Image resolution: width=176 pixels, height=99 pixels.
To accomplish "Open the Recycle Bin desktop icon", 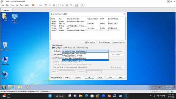I will pyautogui.click(x=5, y=46).
